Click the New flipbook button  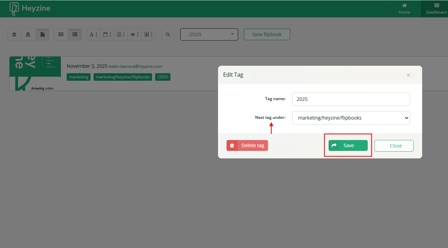[267, 34]
